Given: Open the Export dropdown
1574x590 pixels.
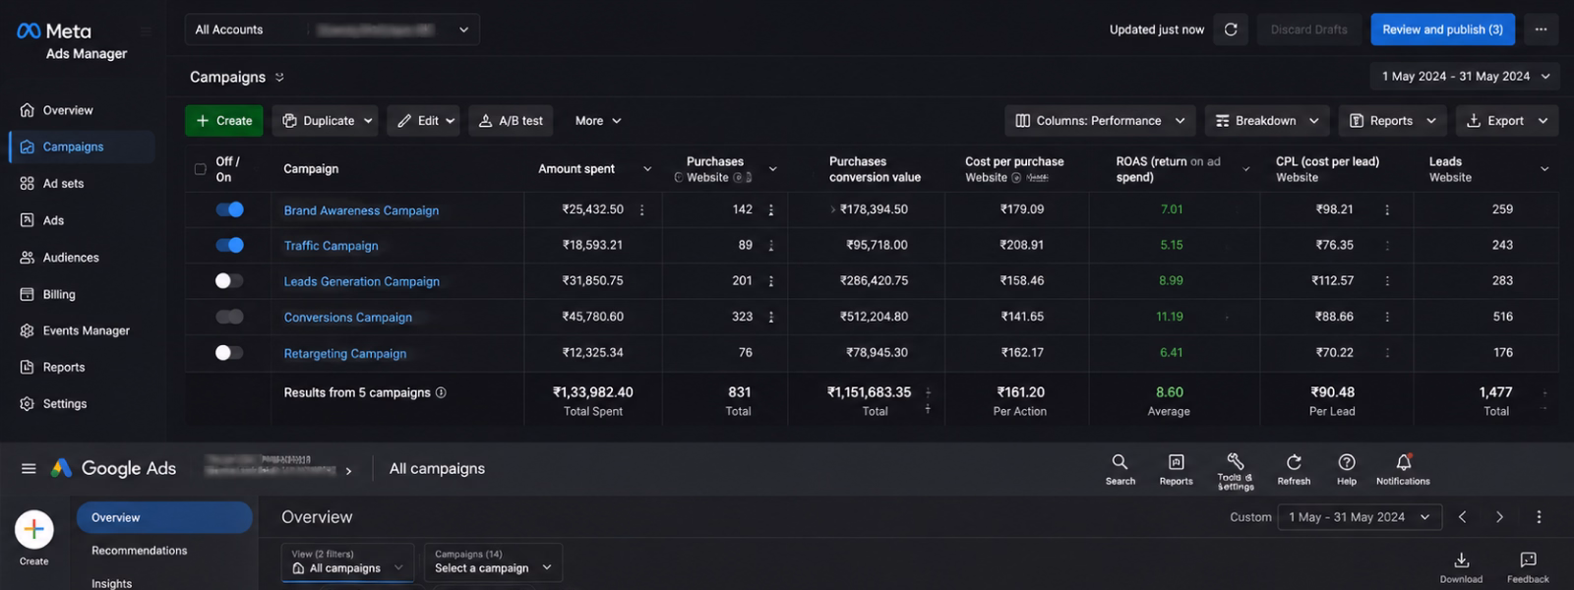Looking at the screenshot, I should click(x=1507, y=121).
